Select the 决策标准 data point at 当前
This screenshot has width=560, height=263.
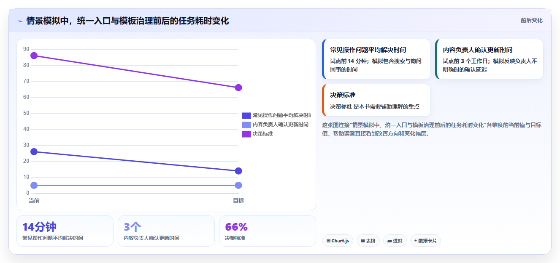(x=34, y=56)
